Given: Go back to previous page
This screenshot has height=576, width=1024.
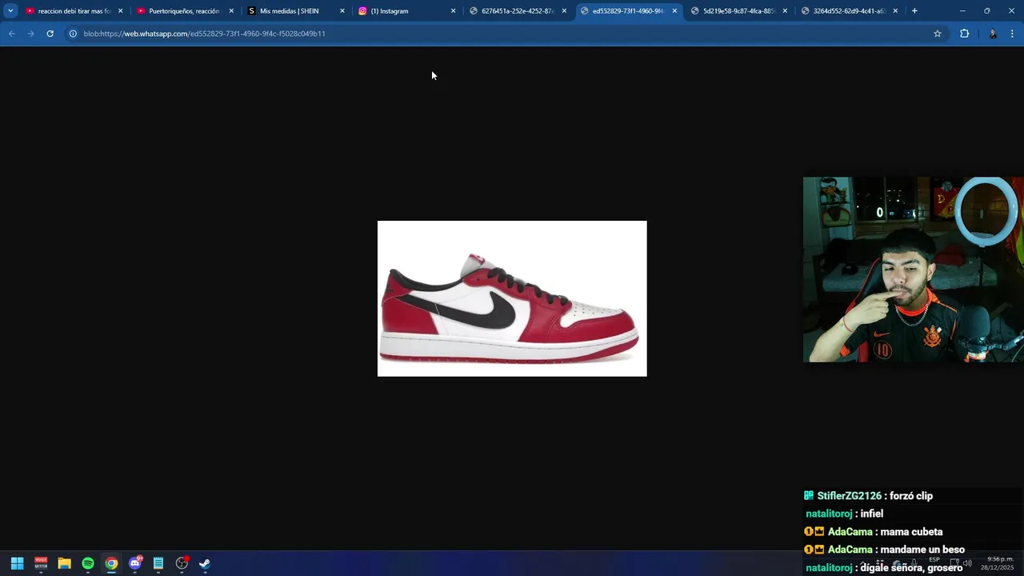Looking at the screenshot, I should click(x=12, y=34).
